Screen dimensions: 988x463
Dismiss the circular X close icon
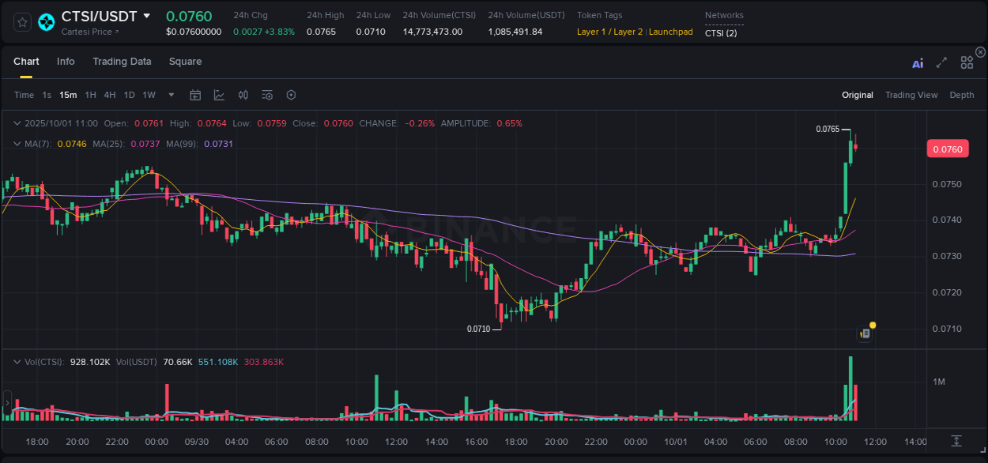979,51
